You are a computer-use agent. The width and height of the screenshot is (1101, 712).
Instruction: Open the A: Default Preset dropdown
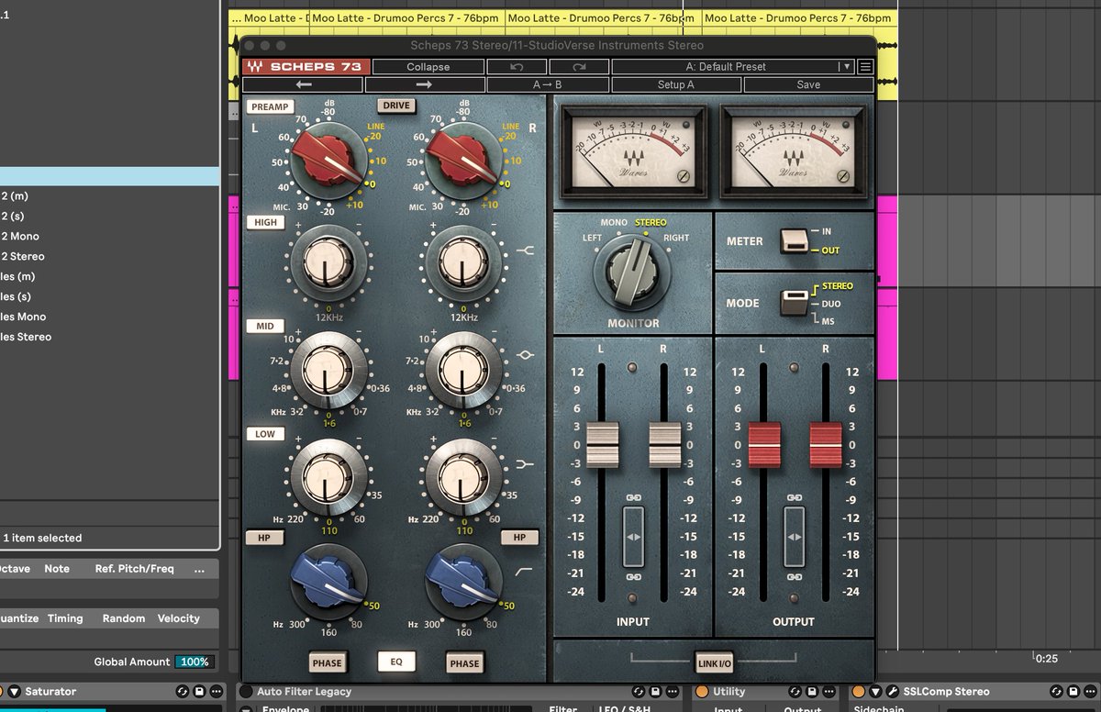click(732, 67)
